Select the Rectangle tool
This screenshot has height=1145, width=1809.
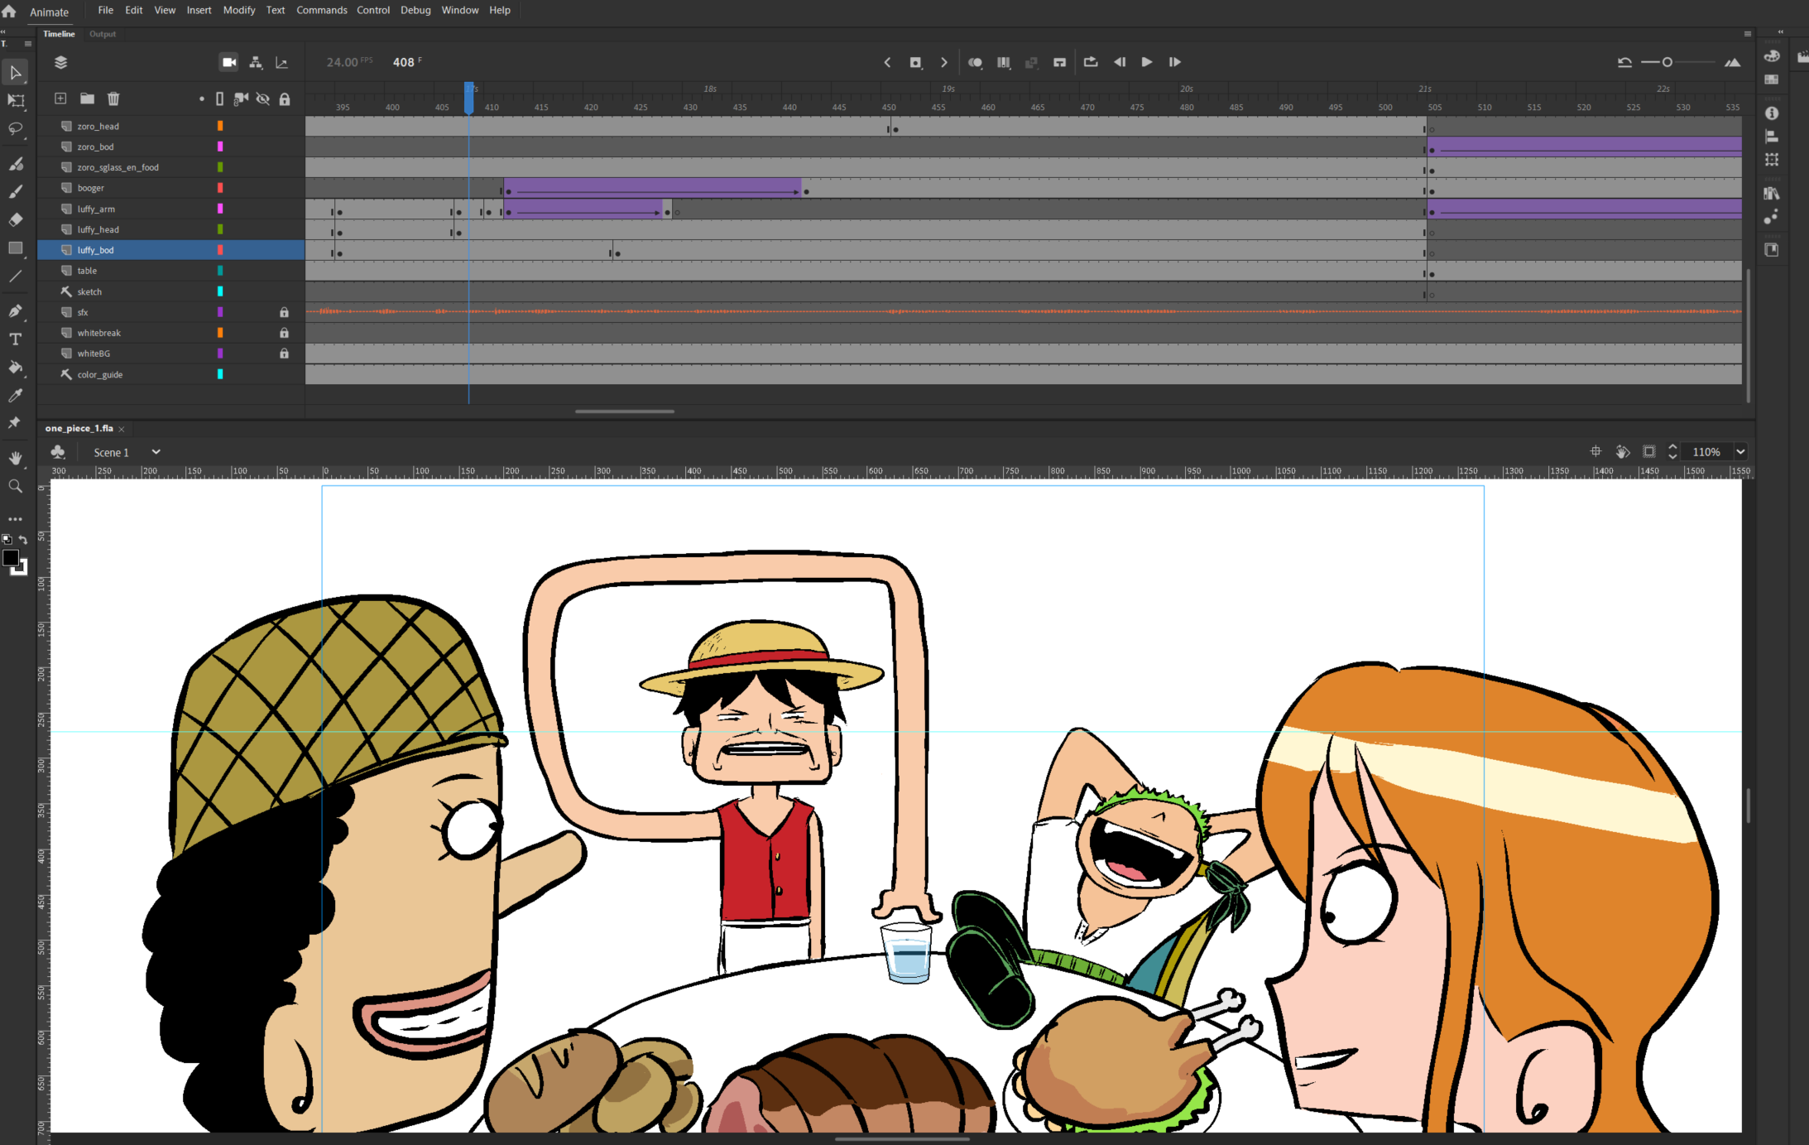tap(15, 248)
